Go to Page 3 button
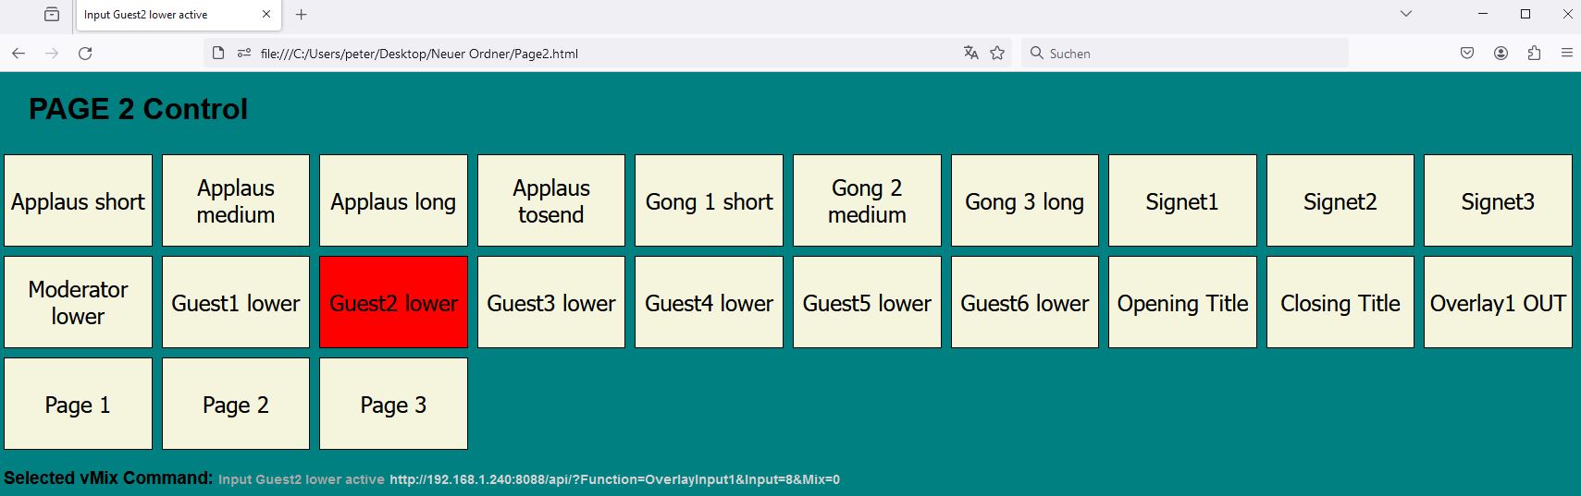Screen dimensions: 1581x496 393,405
